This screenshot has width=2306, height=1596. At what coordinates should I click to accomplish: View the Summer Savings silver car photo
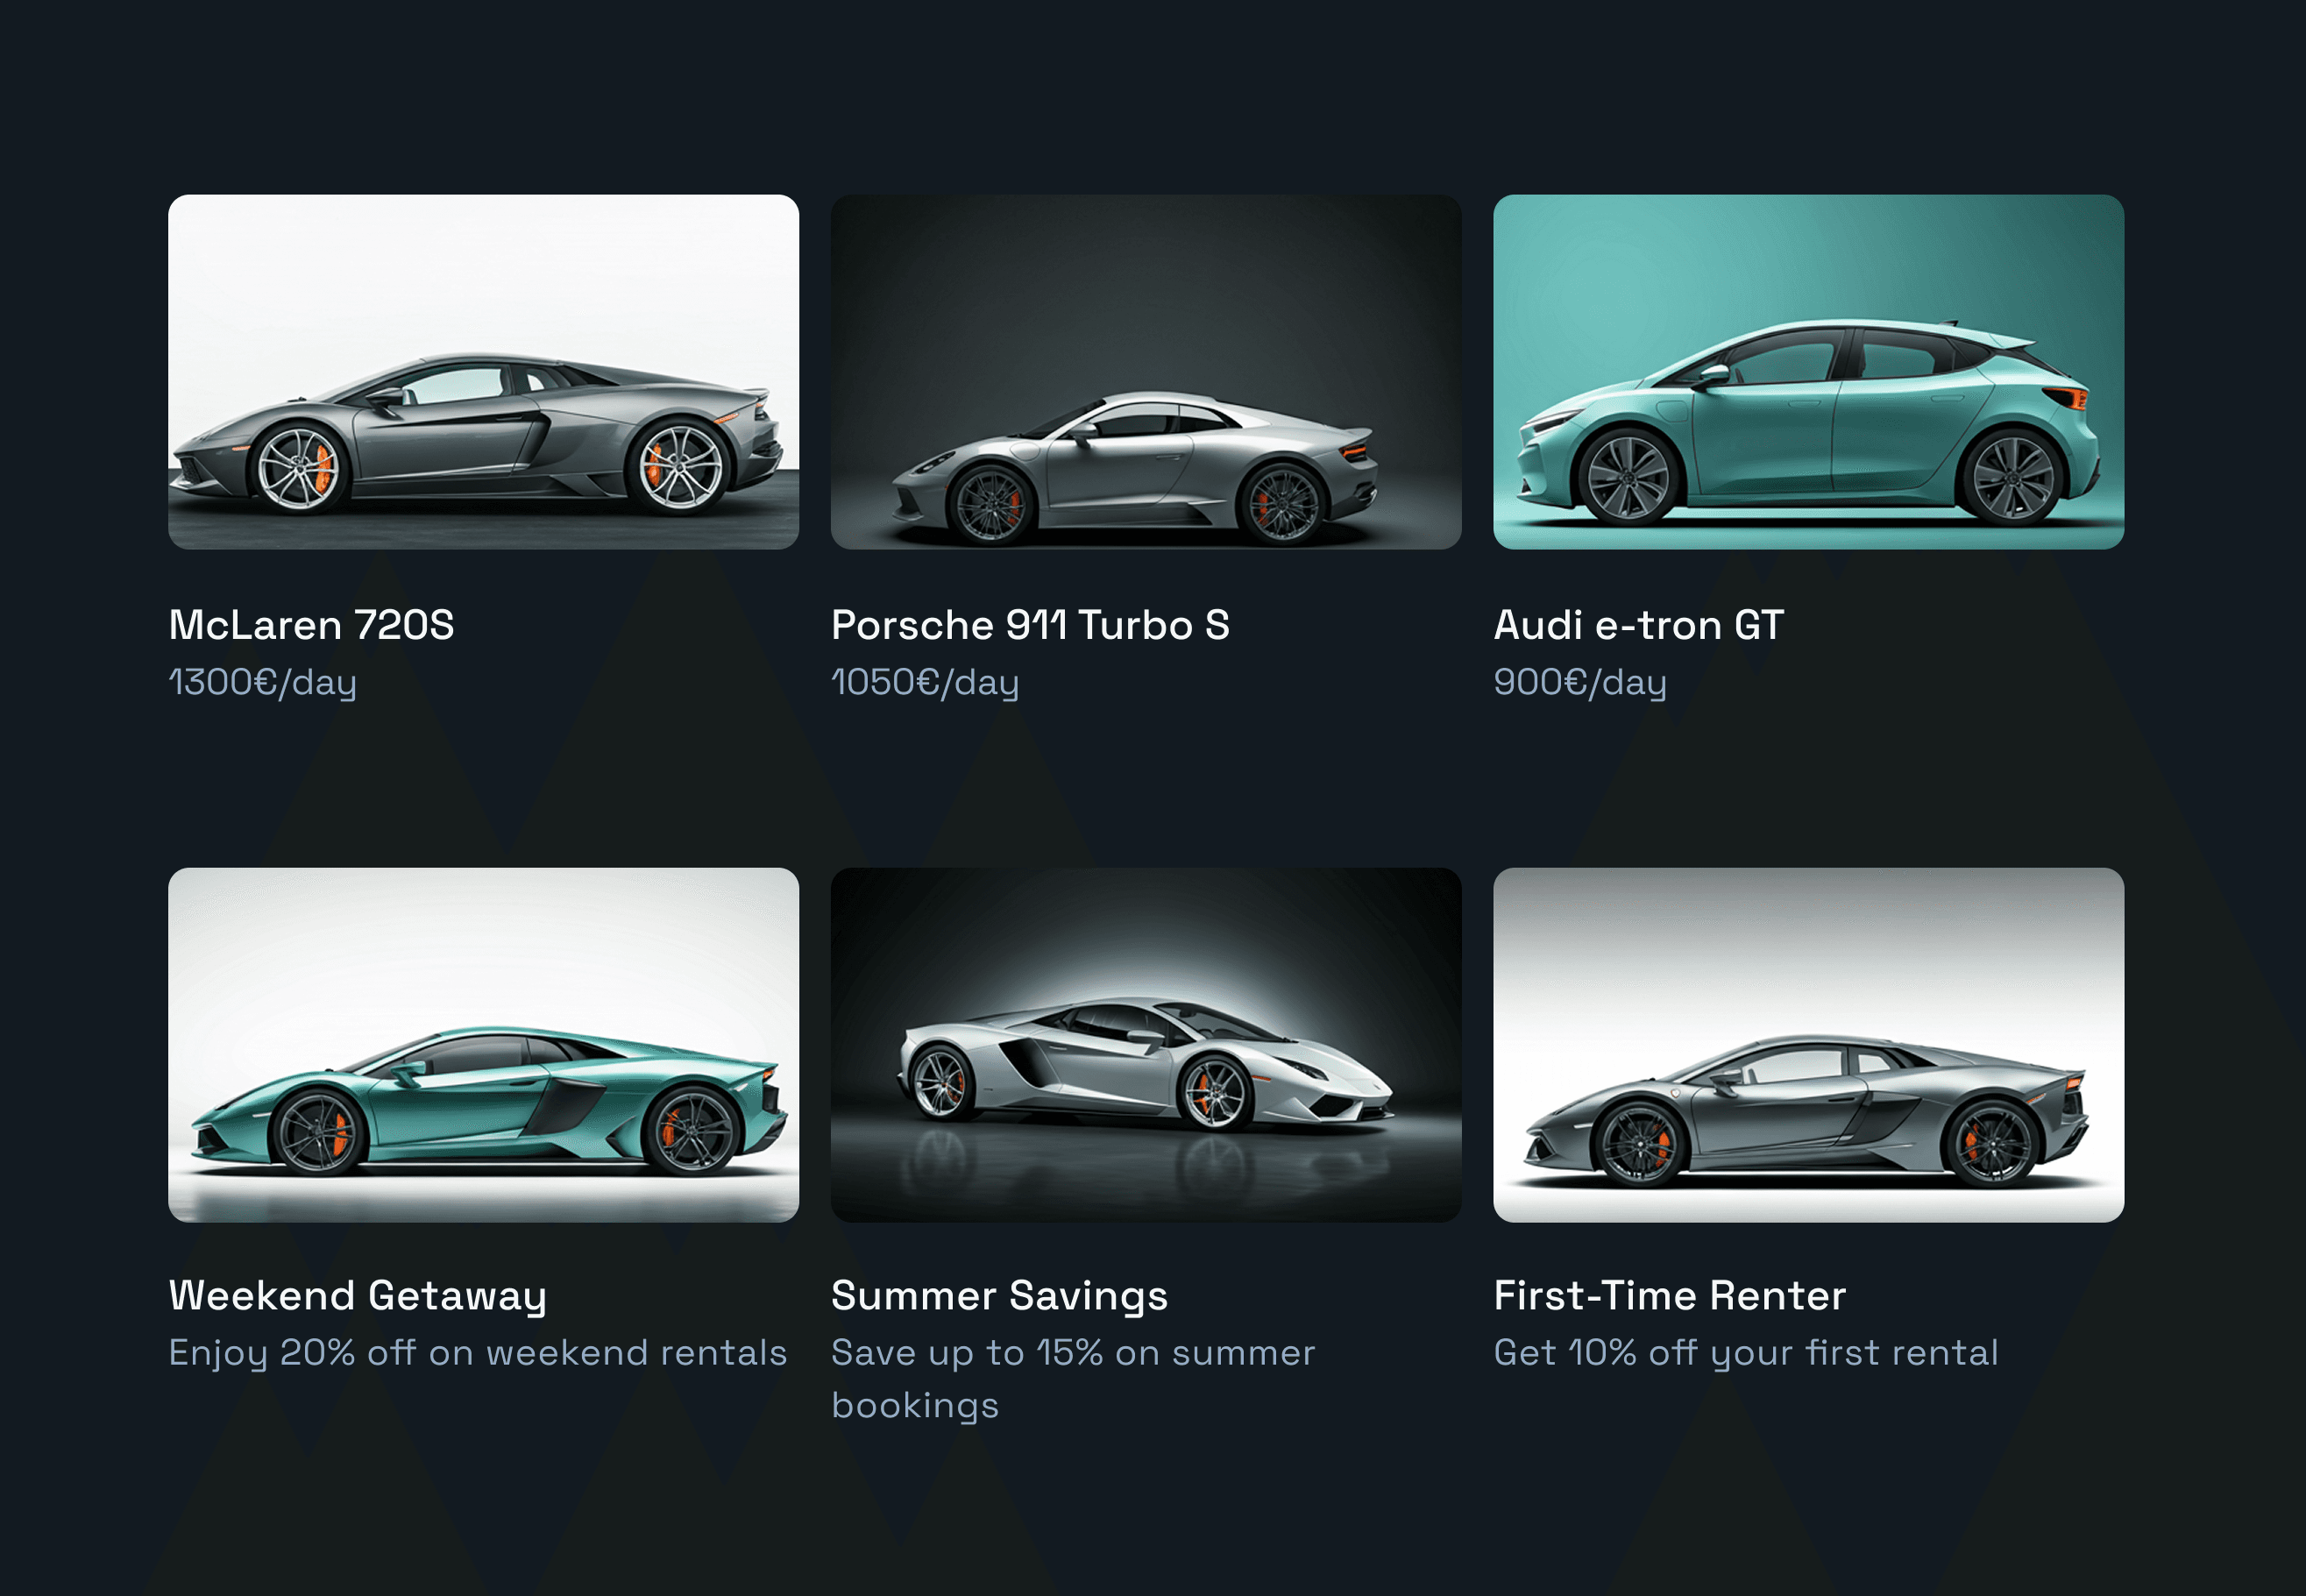1146,1044
